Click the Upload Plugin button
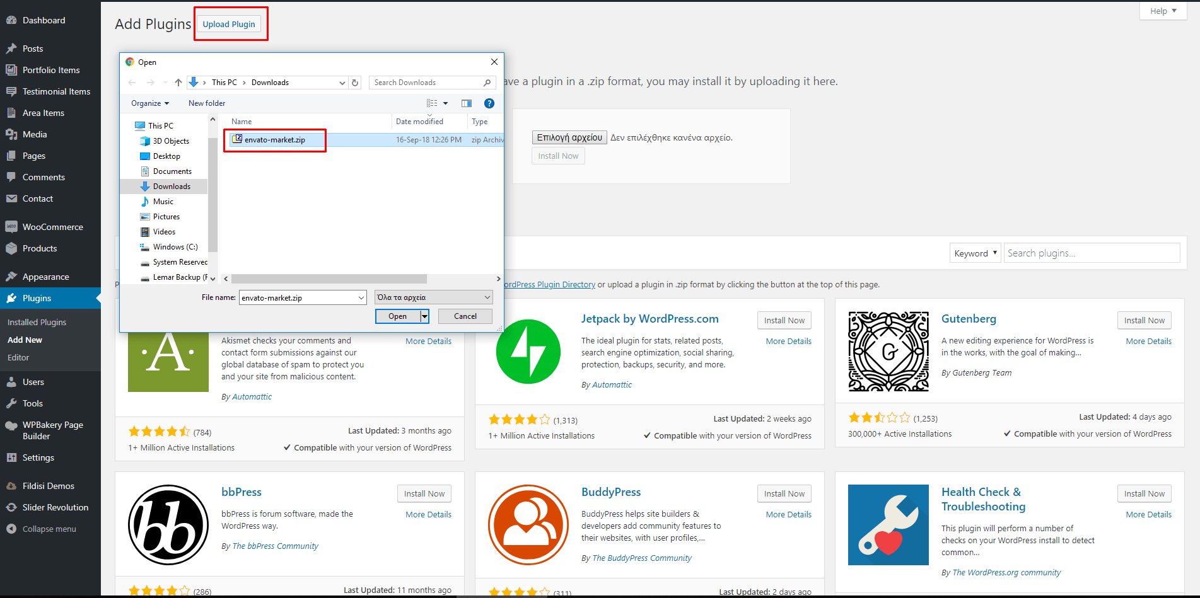1200x598 pixels. tap(229, 24)
